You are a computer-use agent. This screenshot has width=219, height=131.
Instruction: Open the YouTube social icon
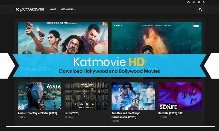pyautogui.click(x=199, y=2)
